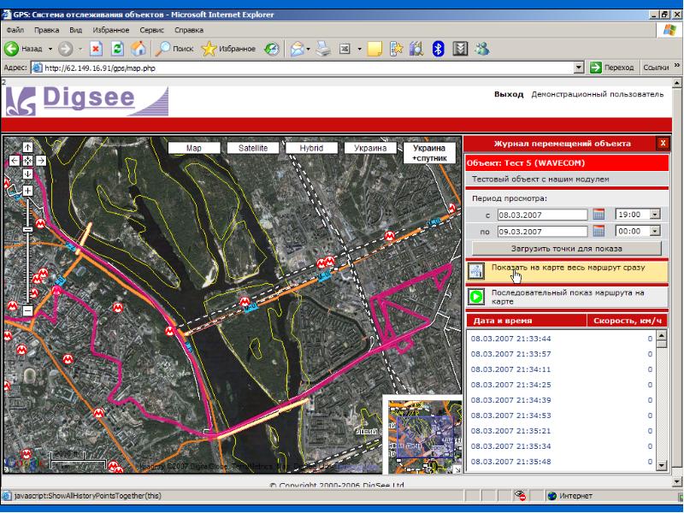Open the address bar URL dropdown
This screenshot has width=684, height=513.
579,68
